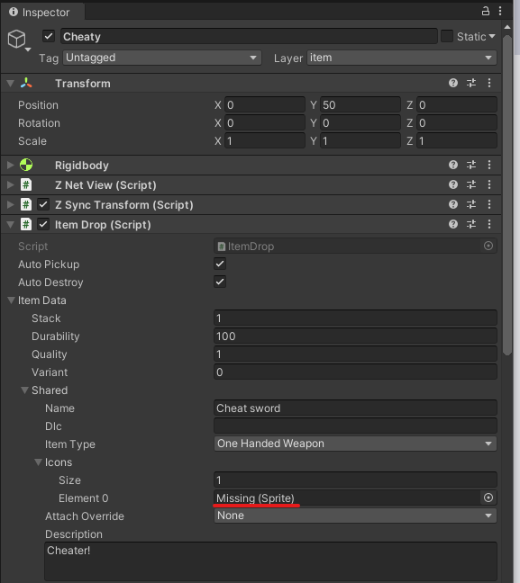Click the Icons Size field
Viewport: 520px width, 583px height.
click(x=355, y=480)
